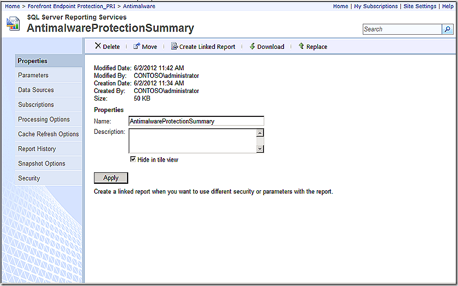Click inside the Description text area
The width and height of the screenshot is (458, 286).
coord(193,141)
